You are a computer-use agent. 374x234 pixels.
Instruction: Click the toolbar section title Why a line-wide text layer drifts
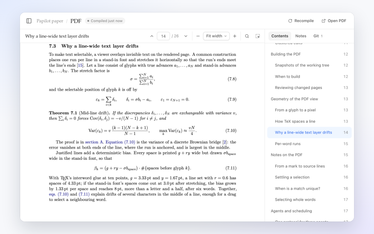coord(57,36)
